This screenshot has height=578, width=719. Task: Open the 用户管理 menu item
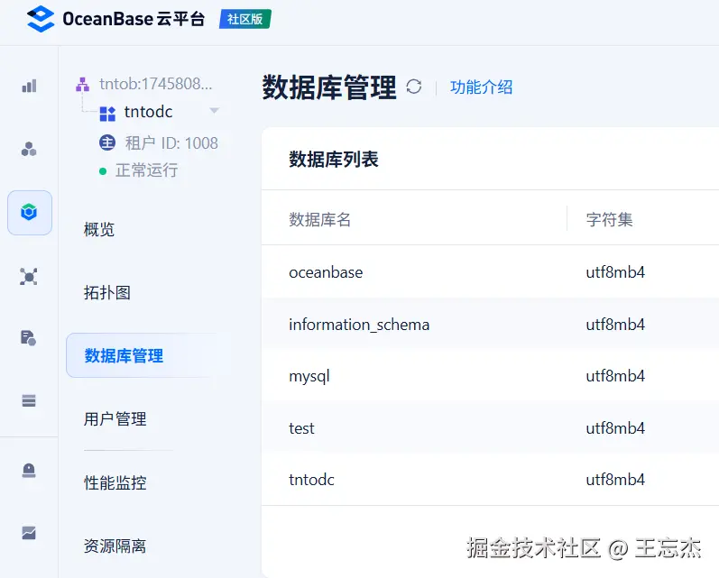115,419
